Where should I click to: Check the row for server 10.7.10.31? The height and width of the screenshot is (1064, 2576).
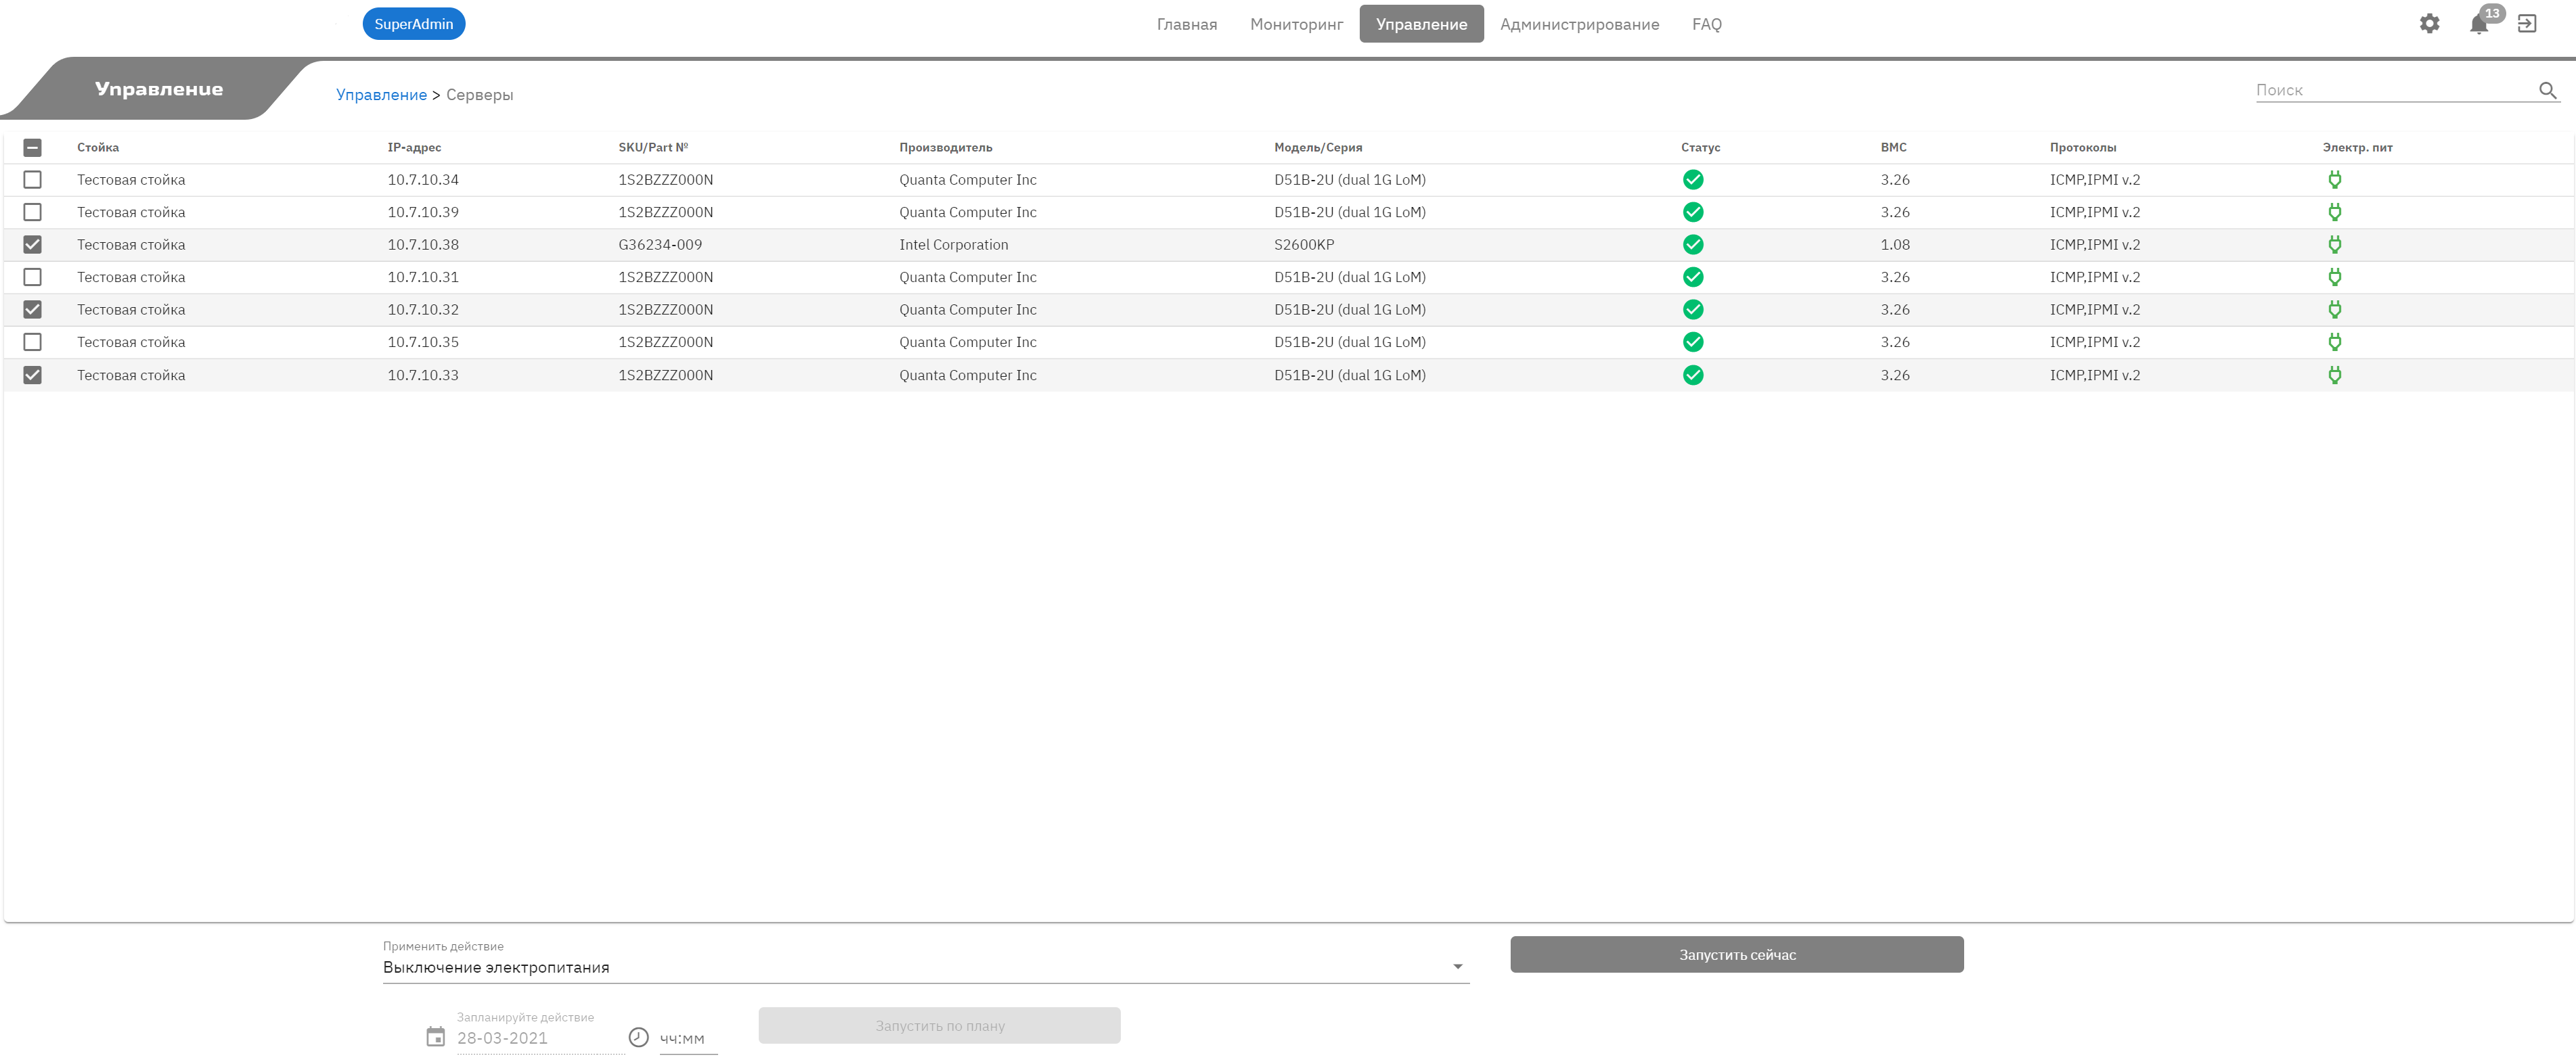[x=32, y=277]
